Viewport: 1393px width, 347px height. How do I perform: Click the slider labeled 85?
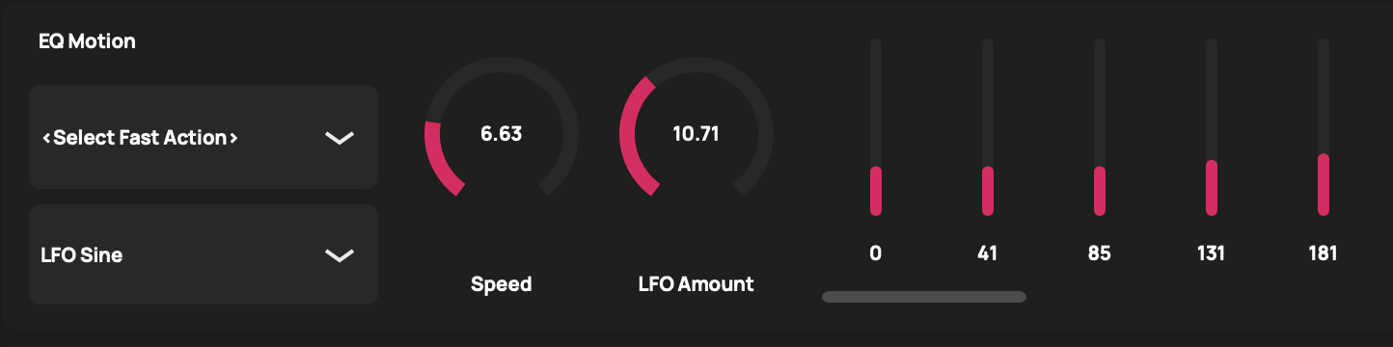pyautogui.click(x=1100, y=127)
